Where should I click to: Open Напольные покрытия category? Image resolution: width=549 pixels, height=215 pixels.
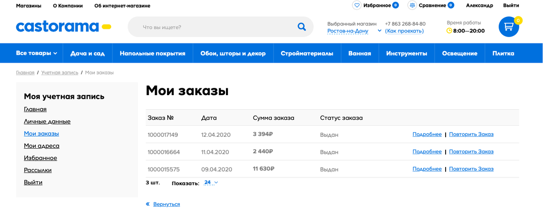[152, 54]
